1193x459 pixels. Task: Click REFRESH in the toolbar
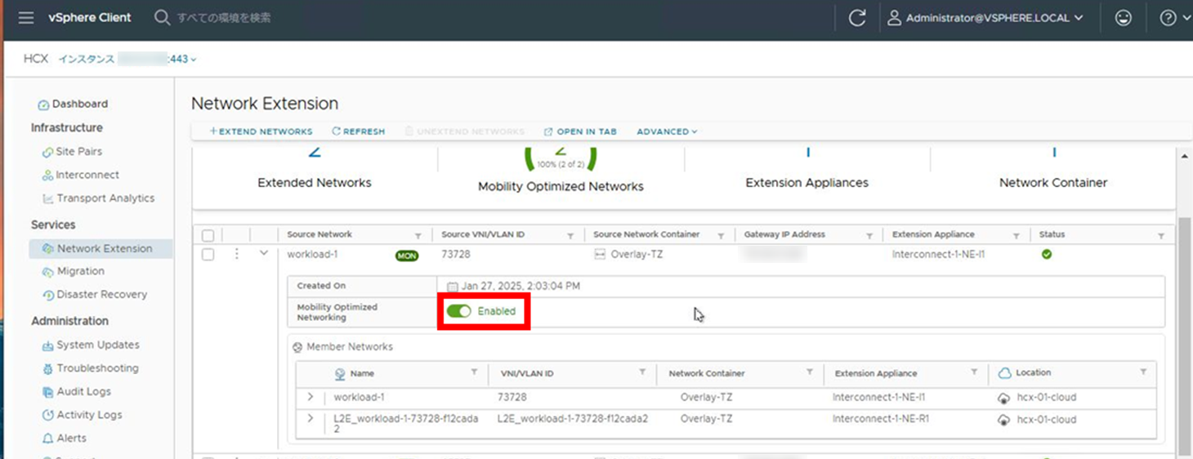tap(358, 131)
